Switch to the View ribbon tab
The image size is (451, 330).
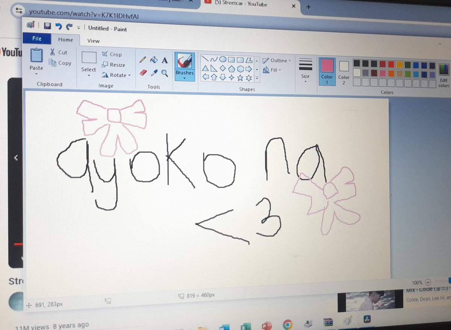[x=93, y=41]
